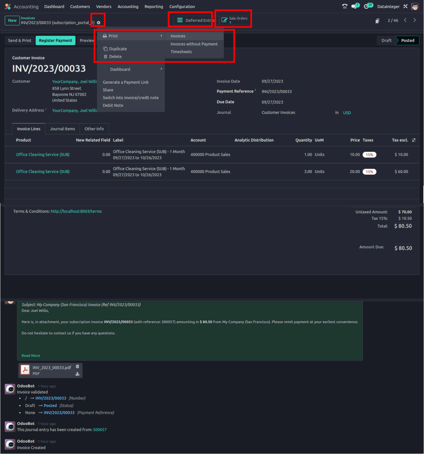
Task: Open the Activities clock icon with 39 badge
Action: click(367, 6)
